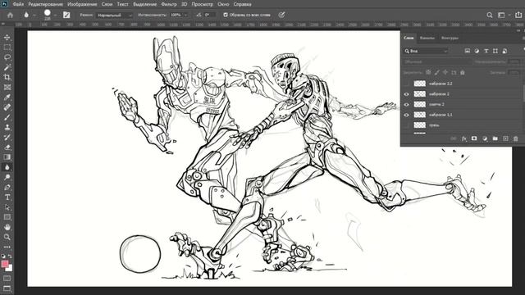
Task: Toggle adjustment layer filter
Action: [x=477, y=51]
